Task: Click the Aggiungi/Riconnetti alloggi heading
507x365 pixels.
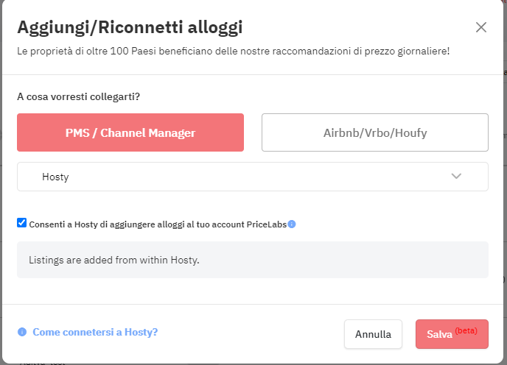Action: tap(130, 27)
